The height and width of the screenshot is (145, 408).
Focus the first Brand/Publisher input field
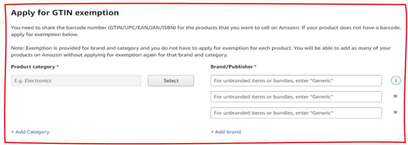pos(296,81)
